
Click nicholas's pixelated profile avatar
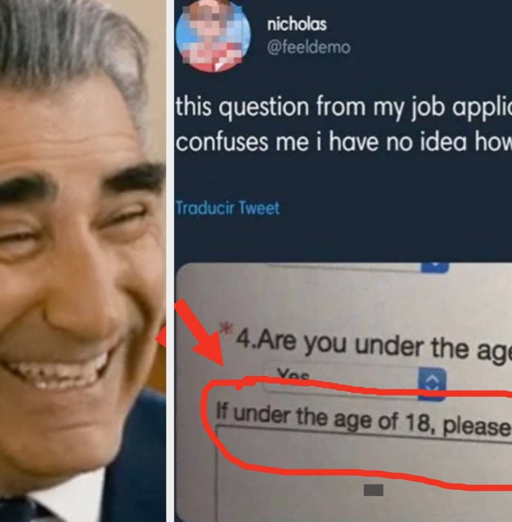pos(213,35)
